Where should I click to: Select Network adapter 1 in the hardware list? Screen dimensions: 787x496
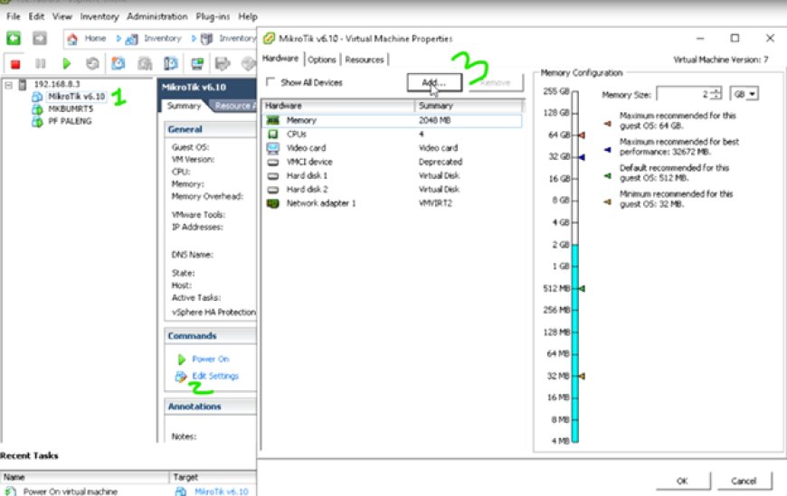click(x=393, y=203)
